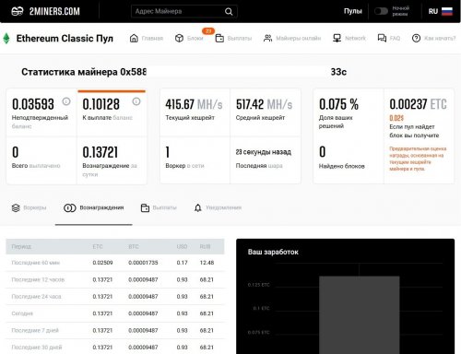This screenshot has width=461, height=354.
Task: Open the Ethereum Classic Пул title link
Action: pos(65,39)
